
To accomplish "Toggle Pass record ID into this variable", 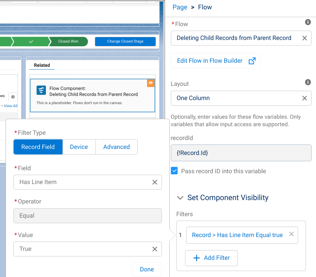I will pyautogui.click(x=174, y=171).
